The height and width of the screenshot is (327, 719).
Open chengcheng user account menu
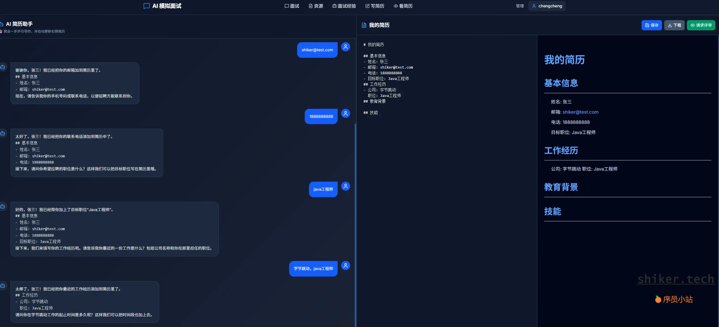(546, 6)
